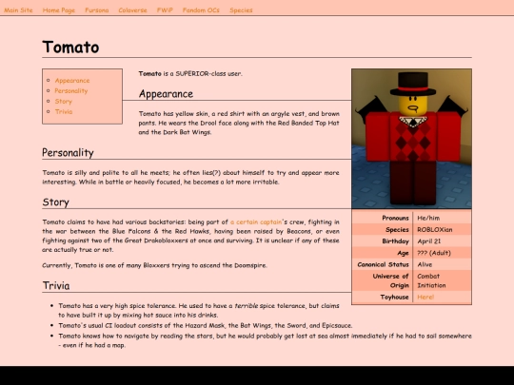This screenshot has height=385, width=514.
Task: Click the trivia item about CI loadout
Action: (x=206, y=325)
